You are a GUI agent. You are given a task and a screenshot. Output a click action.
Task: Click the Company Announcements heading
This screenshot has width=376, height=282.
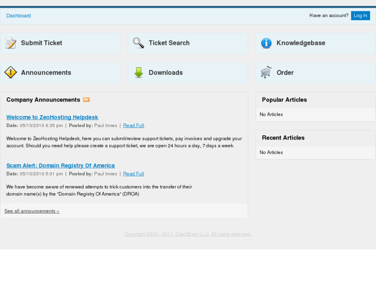(x=43, y=100)
